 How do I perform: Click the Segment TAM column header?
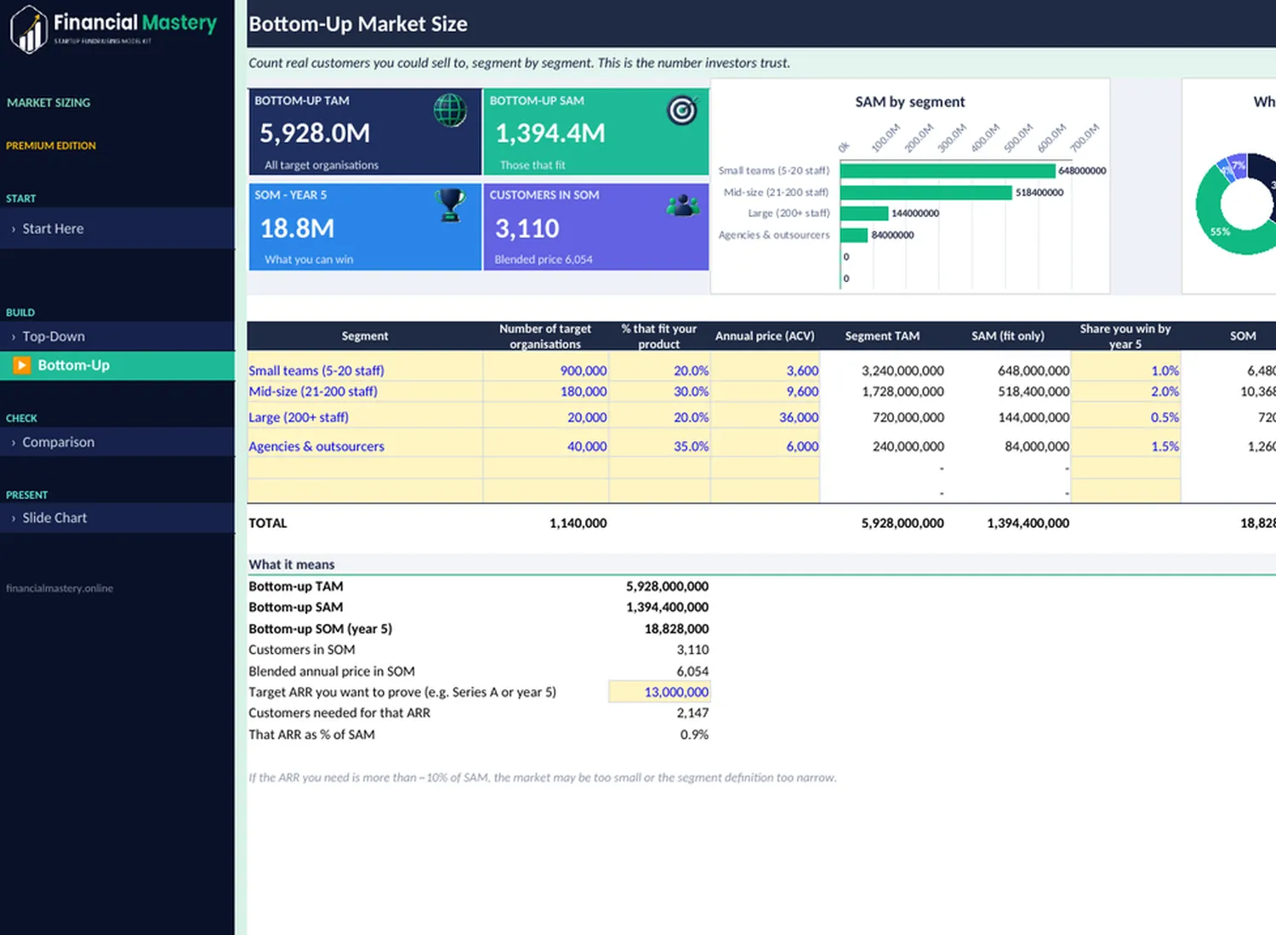coord(882,336)
